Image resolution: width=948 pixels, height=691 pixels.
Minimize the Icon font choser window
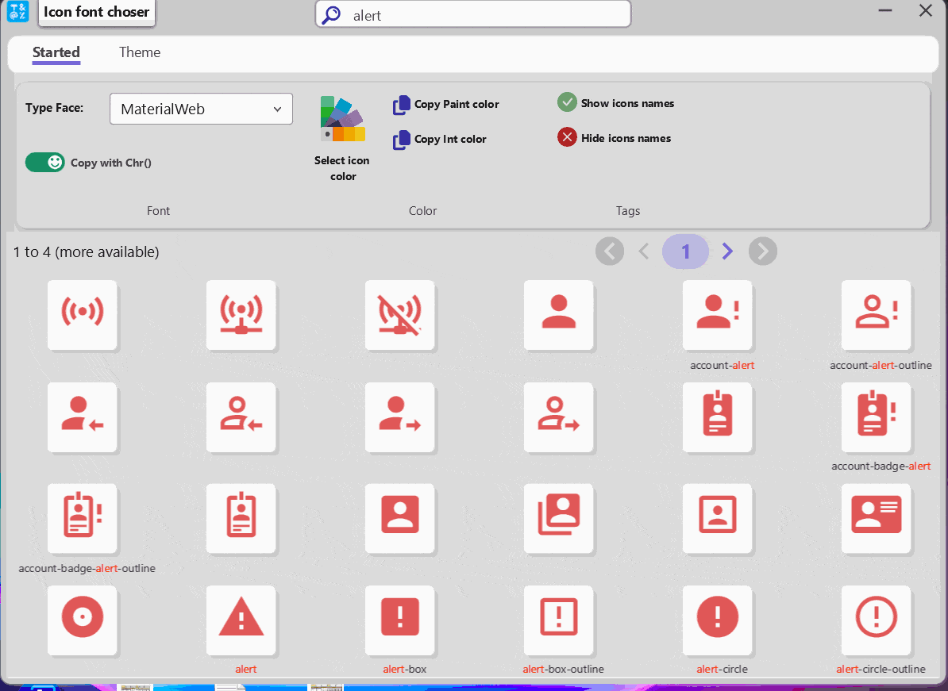886,11
